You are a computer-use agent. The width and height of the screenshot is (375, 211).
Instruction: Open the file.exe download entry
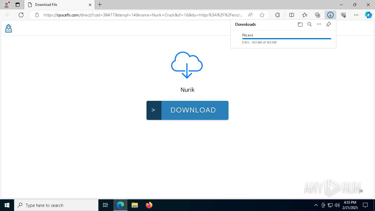coord(283,39)
